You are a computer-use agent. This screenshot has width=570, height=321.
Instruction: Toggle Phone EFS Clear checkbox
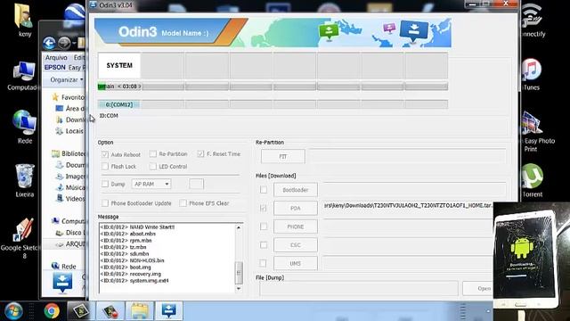pos(183,203)
